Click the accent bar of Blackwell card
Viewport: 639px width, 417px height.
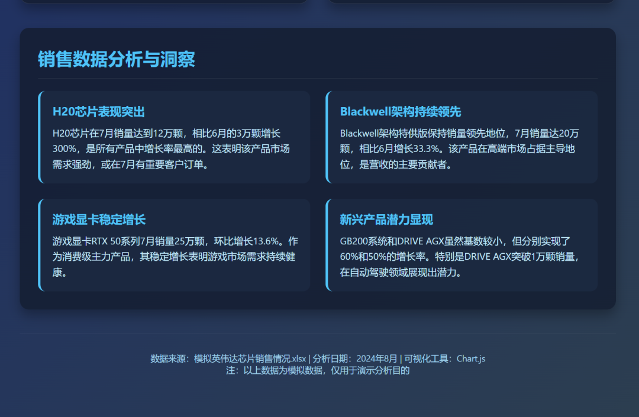[x=327, y=137]
